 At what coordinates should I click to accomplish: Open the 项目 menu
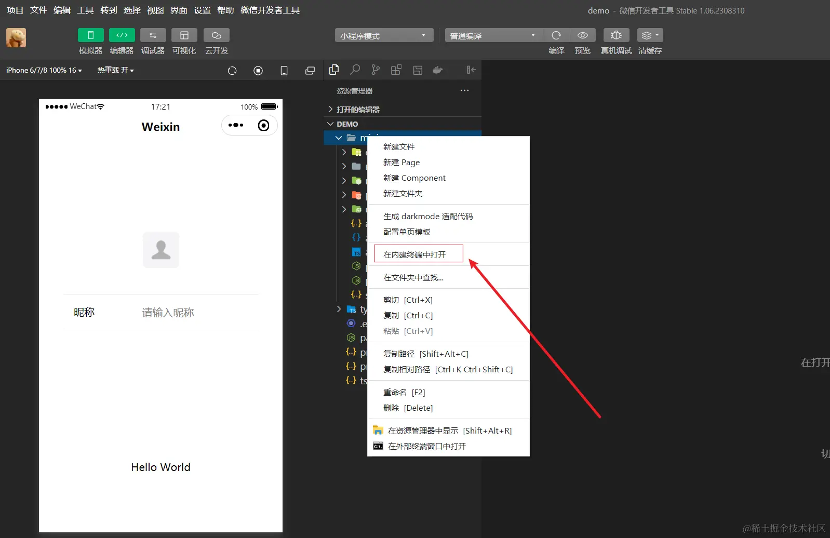(15, 10)
